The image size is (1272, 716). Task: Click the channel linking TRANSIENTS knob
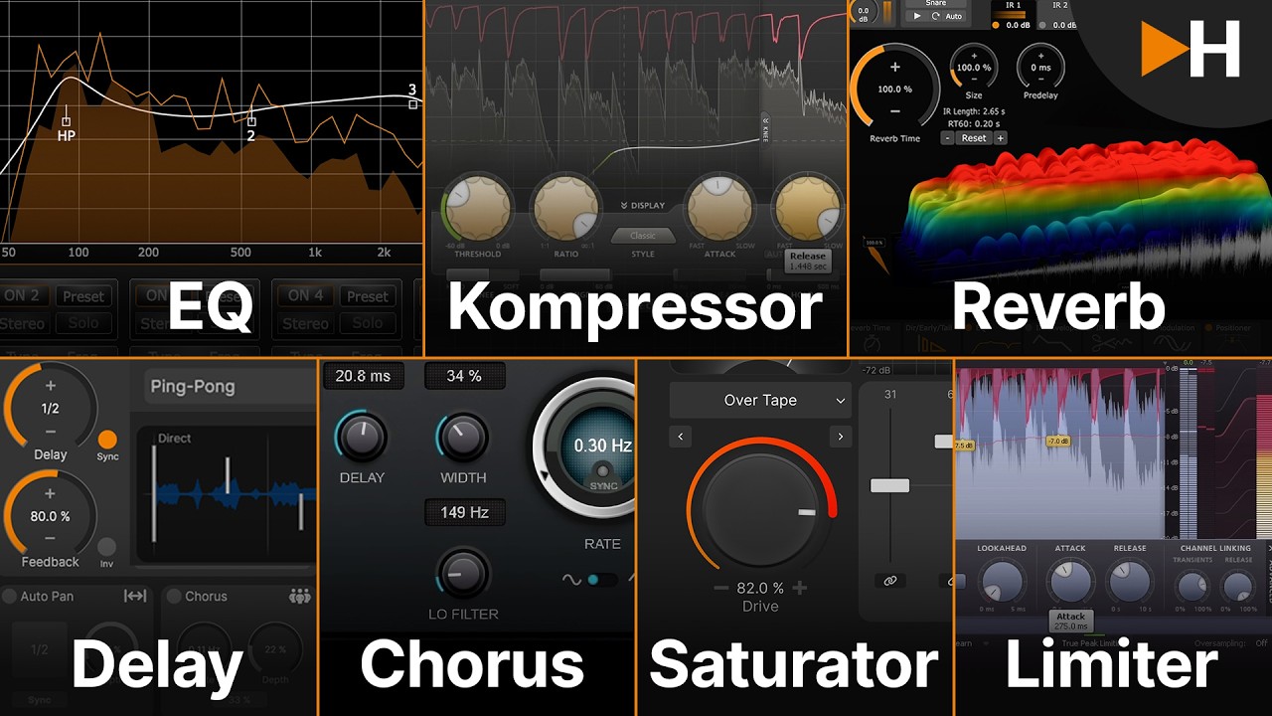pos(1191,585)
